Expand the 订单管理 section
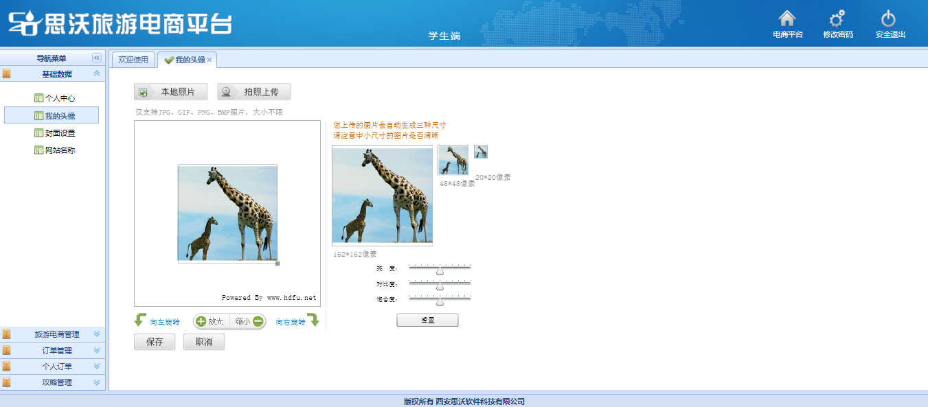Viewport: 928px width, 407px height. point(97,351)
